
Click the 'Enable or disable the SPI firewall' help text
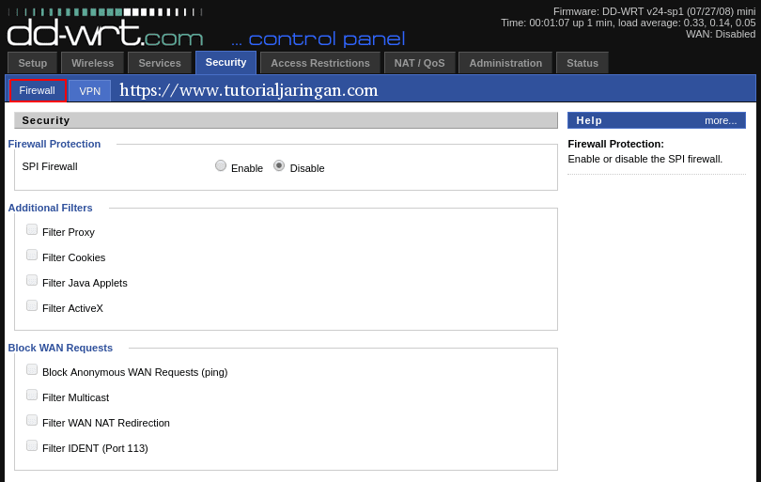(x=645, y=159)
